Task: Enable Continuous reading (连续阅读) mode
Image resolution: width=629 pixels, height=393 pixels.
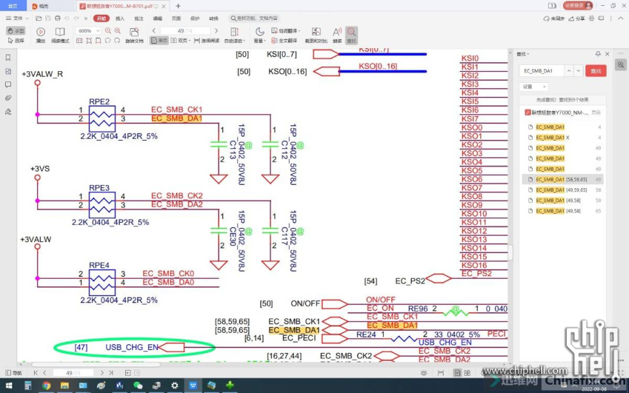Action: click(207, 40)
